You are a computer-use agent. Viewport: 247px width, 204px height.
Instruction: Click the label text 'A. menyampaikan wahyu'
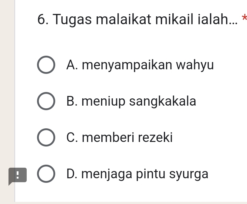140,65
